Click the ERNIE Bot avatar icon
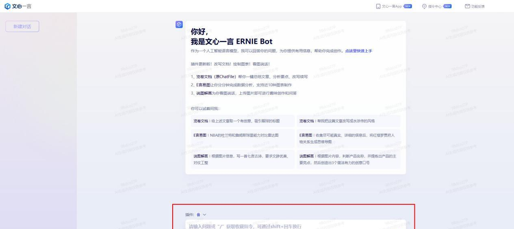This screenshot has width=514, height=229. [x=179, y=24]
